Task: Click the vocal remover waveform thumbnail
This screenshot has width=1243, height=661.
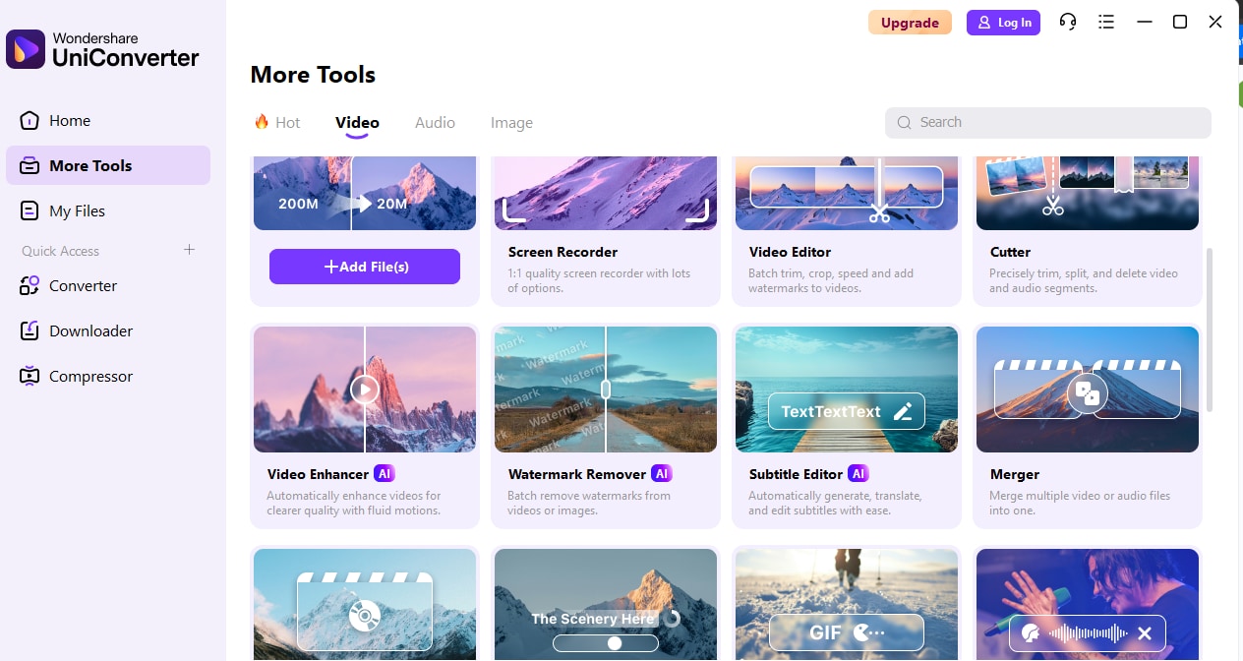Action: (1088, 605)
